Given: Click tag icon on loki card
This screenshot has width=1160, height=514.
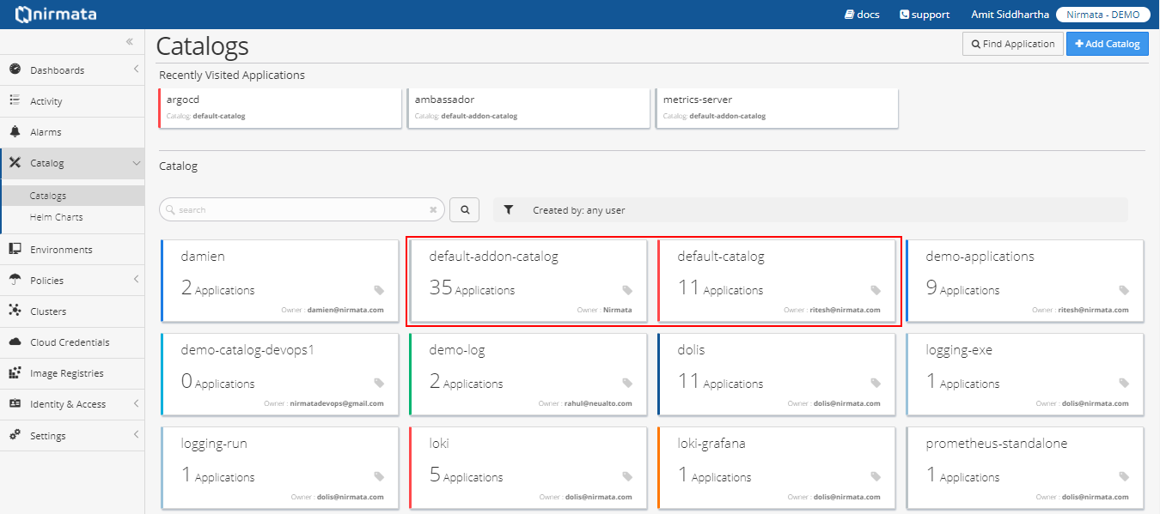Looking at the screenshot, I should point(627,477).
